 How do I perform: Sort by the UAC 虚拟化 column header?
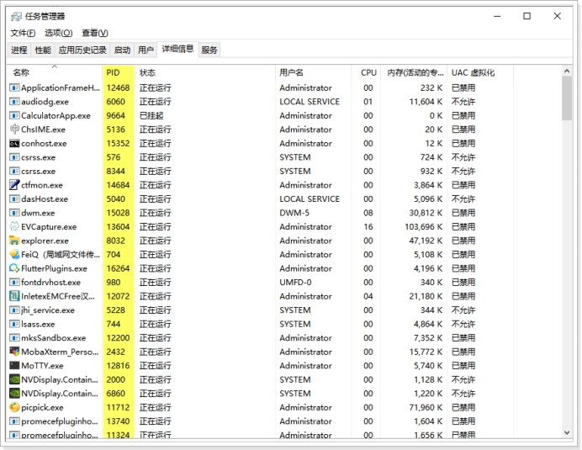click(481, 72)
